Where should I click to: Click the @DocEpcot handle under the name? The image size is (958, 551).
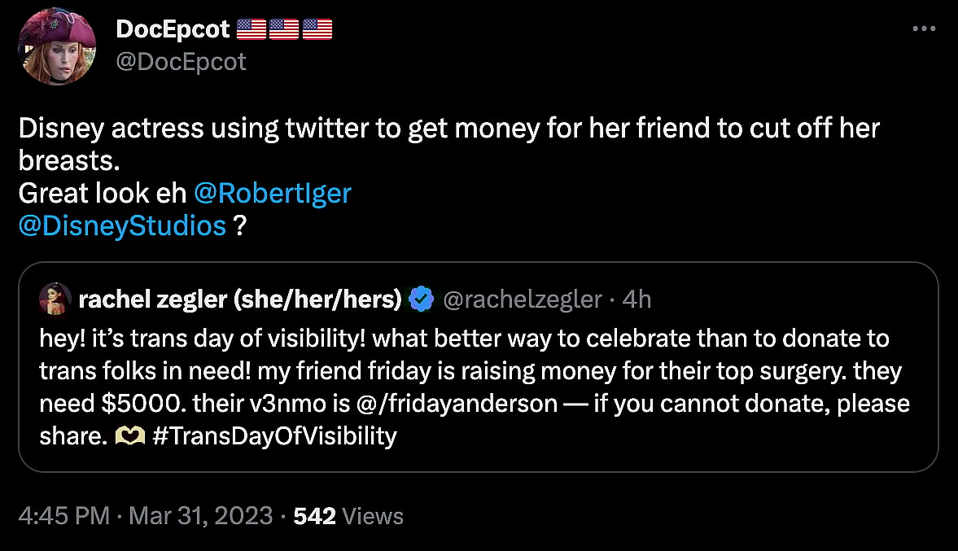[181, 62]
